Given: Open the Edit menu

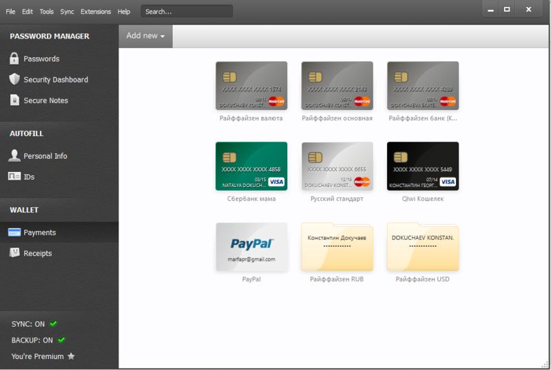Looking at the screenshot, I should 28,12.
